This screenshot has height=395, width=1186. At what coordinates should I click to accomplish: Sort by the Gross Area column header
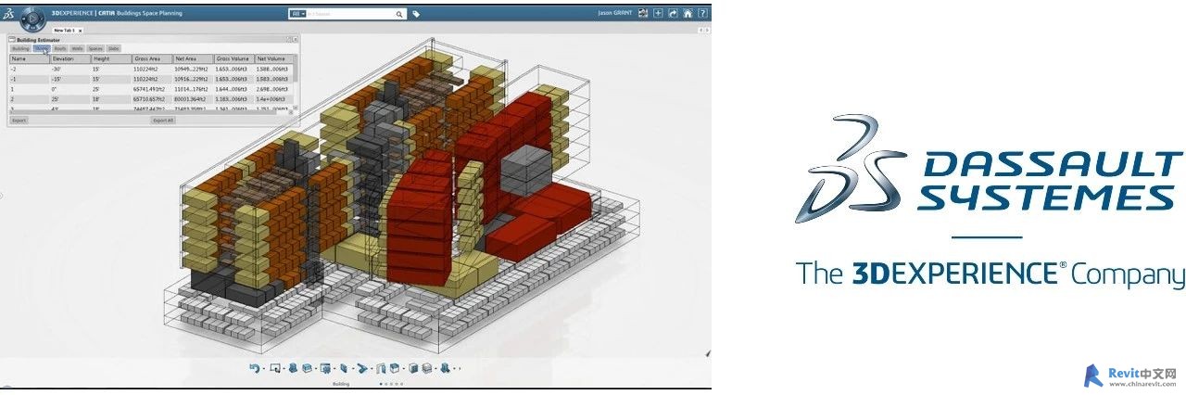point(152,58)
